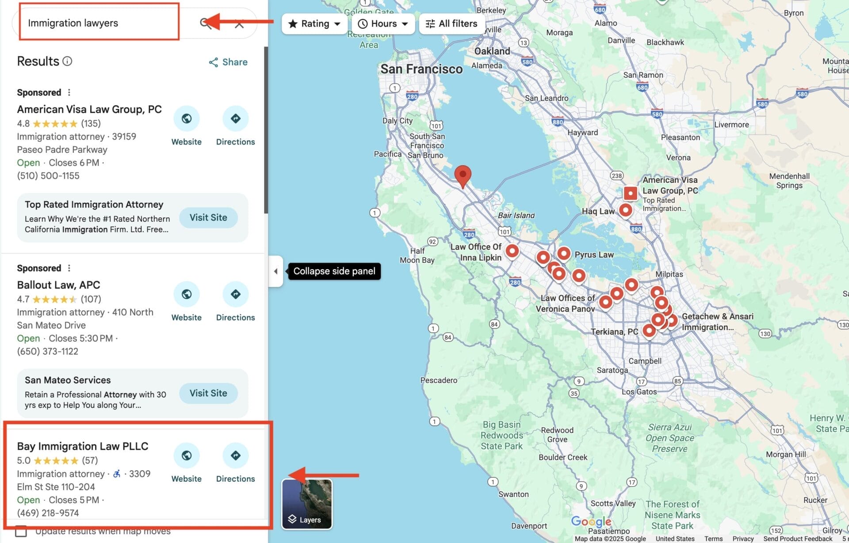Open Ballout Law Sponsored options menu
The width and height of the screenshot is (849, 543).
pos(69,268)
